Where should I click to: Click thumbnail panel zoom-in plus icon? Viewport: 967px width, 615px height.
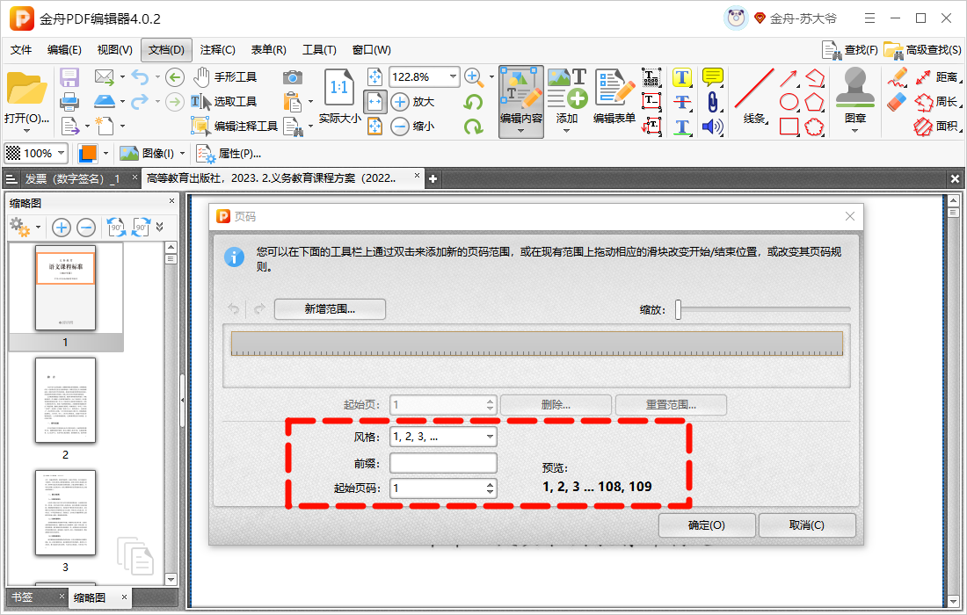pyautogui.click(x=61, y=228)
